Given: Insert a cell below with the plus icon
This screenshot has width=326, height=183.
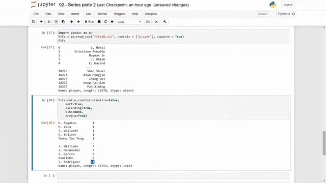Looking at the screenshot, I should [x=41, y=22].
